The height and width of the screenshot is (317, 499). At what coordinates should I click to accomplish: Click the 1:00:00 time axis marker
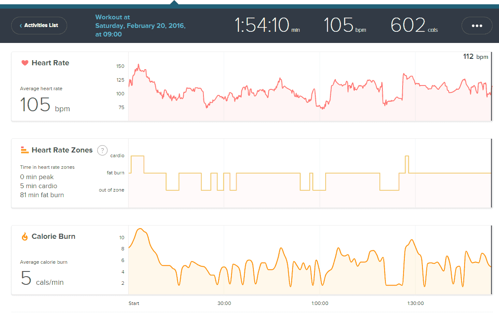click(x=320, y=303)
